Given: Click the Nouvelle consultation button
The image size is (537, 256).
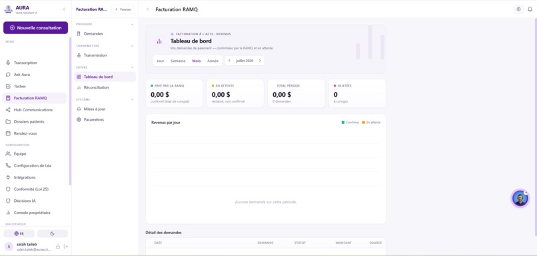Looking at the screenshot, I should [x=35, y=28].
